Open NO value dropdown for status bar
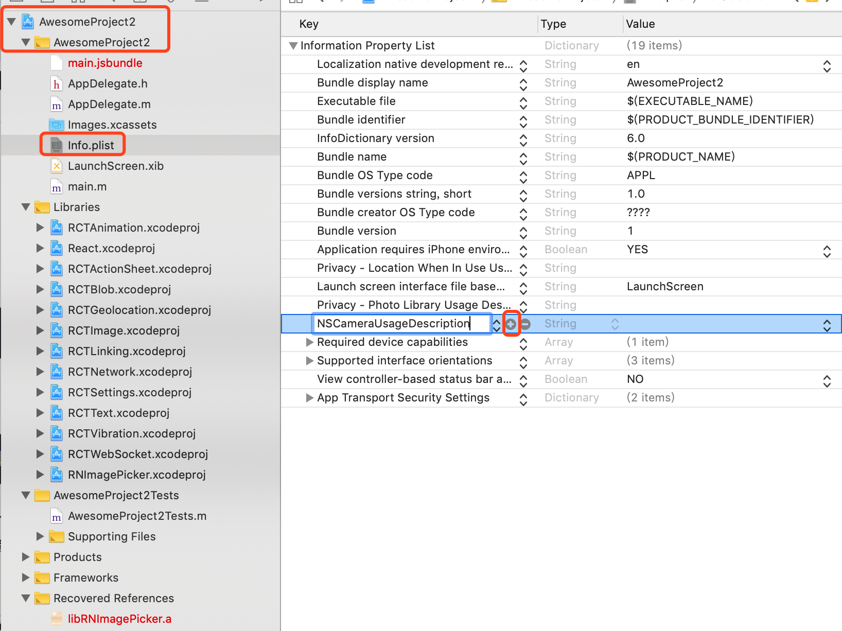Viewport: 842px width, 631px height. click(x=827, y=381)
